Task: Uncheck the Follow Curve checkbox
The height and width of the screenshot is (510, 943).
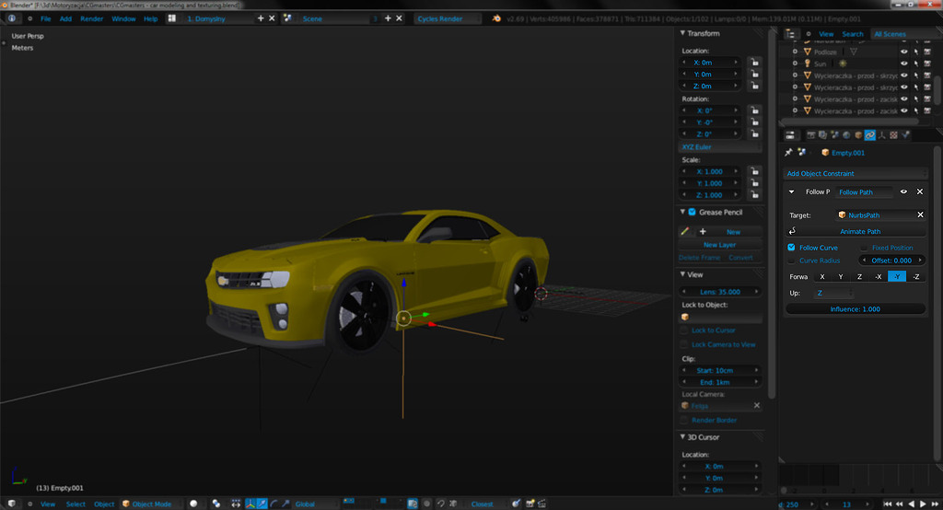Action: click(x=791, y=248)
